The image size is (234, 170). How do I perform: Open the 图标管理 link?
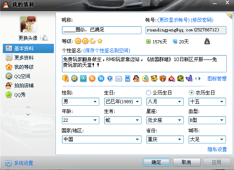(x=217, y=79)
